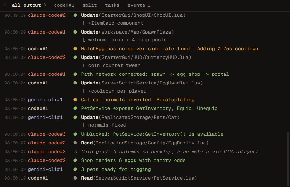Image resolution: width=290 pixels, height=187 pixels.
Task: Click claude-code#3 agent name at 08:50:06
Action: (x=47, y=134)
